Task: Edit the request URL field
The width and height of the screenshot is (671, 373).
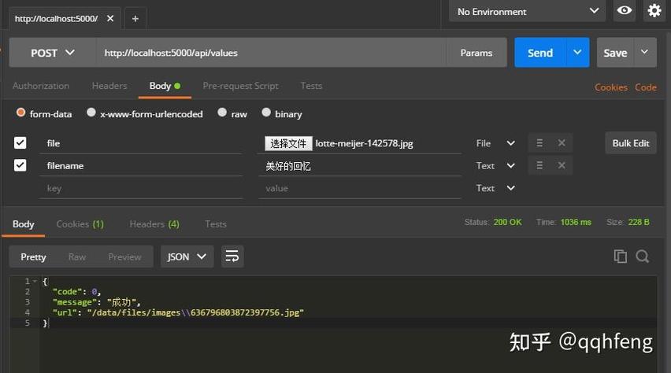Action: click(x=271, y=53)
